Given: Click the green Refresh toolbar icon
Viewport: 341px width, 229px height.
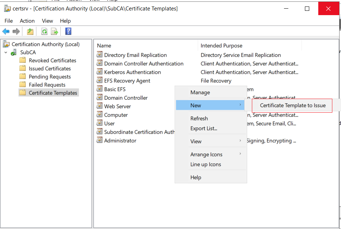Looking at the screenshot, I should pos(44,31).
